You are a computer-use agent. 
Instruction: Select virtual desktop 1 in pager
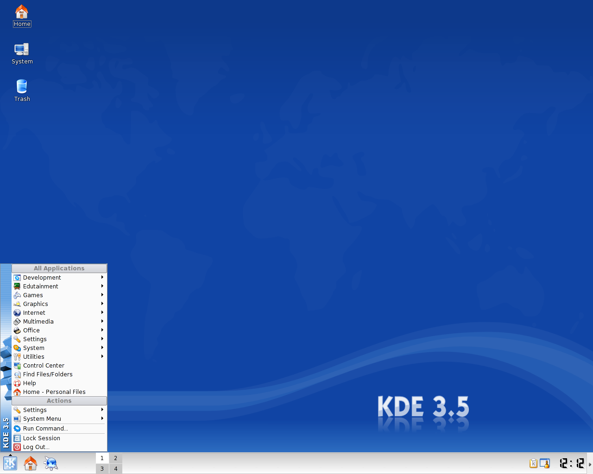(x=102, y=458)
